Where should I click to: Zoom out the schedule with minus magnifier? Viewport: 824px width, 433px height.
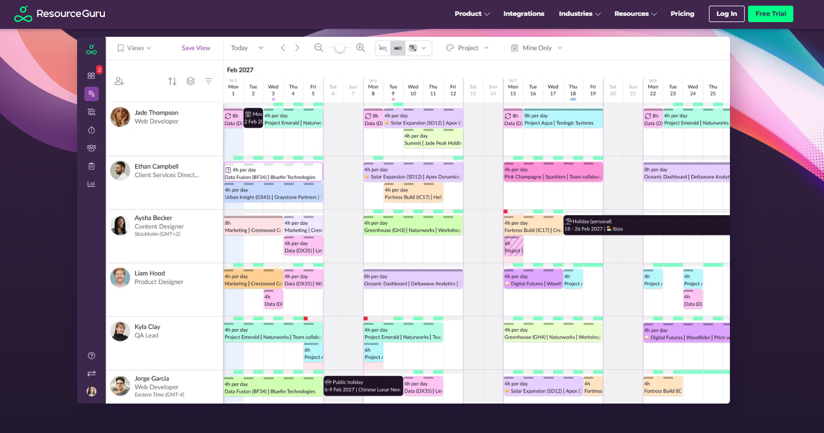(319, 48)
